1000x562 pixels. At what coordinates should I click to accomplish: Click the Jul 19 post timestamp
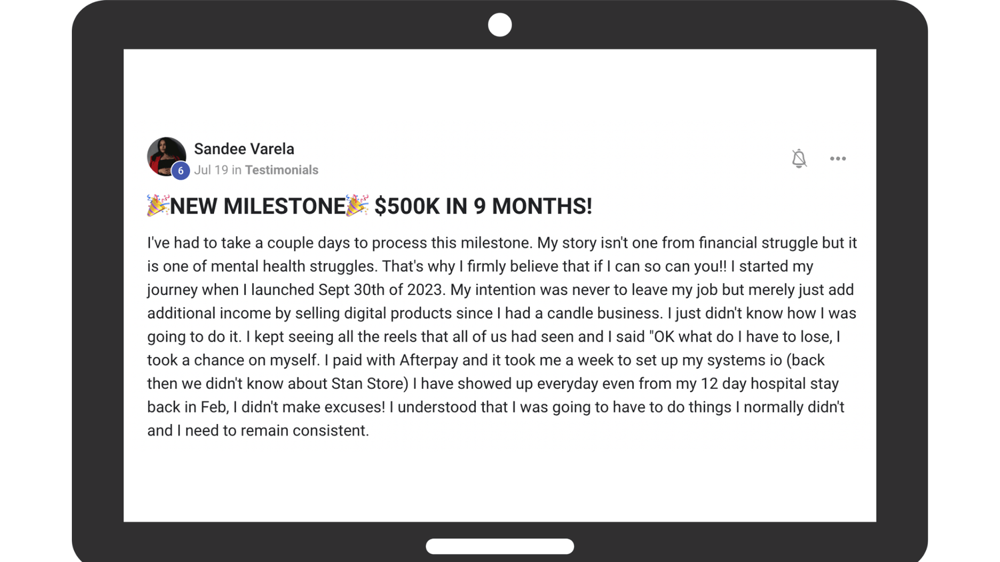point(211,170)
